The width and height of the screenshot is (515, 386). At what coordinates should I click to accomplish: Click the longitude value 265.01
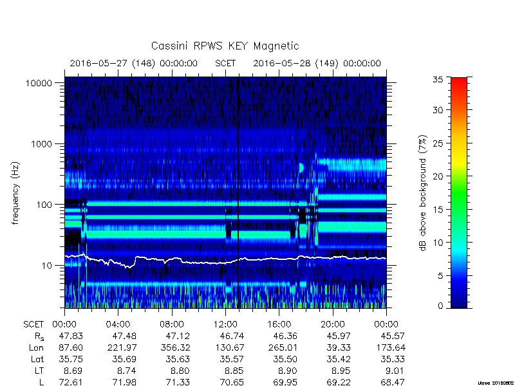(283, 347)
